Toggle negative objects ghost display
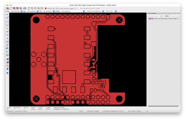This screenshot has height=120, width=186. point(7,52)
